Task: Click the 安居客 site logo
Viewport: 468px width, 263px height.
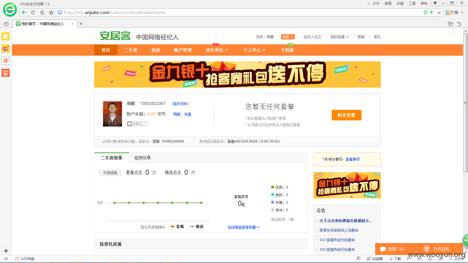Action: 115,36
